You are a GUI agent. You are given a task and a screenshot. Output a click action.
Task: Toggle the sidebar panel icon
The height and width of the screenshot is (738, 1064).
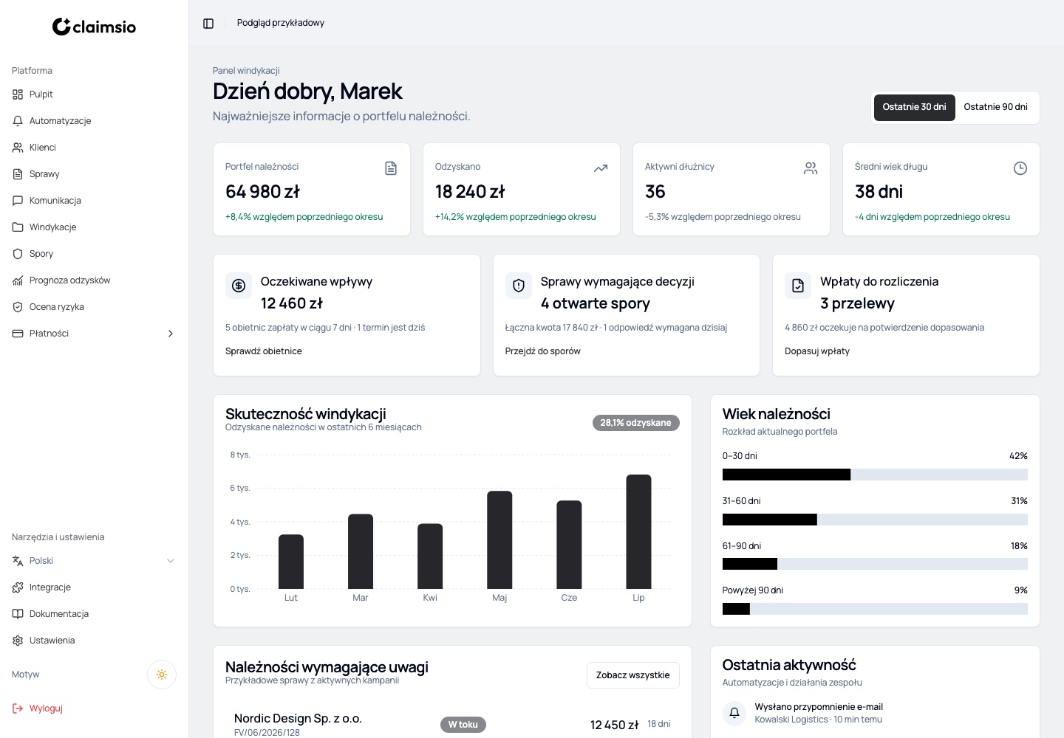click(208, 24)
